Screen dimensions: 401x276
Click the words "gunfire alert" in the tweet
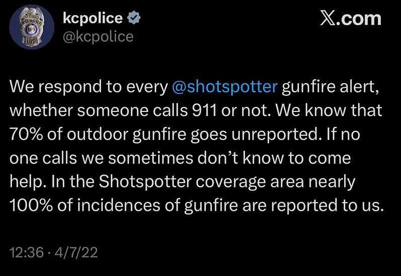329,87
